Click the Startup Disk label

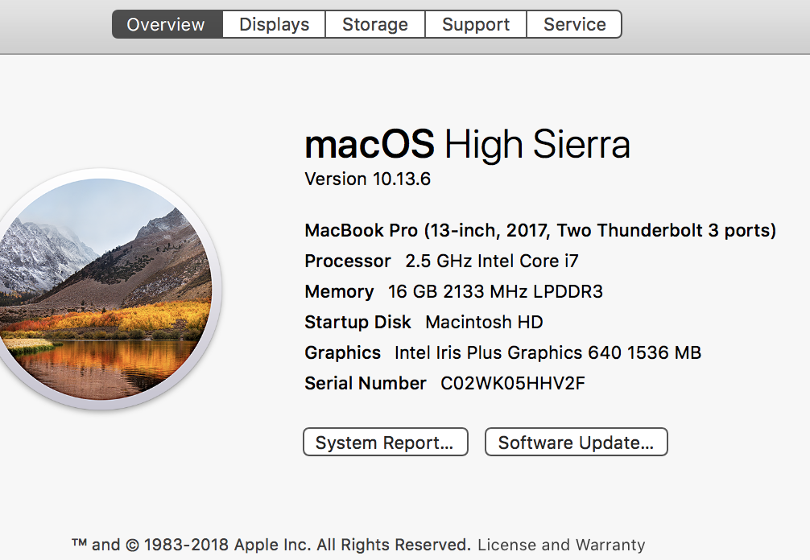pos(357,323)
